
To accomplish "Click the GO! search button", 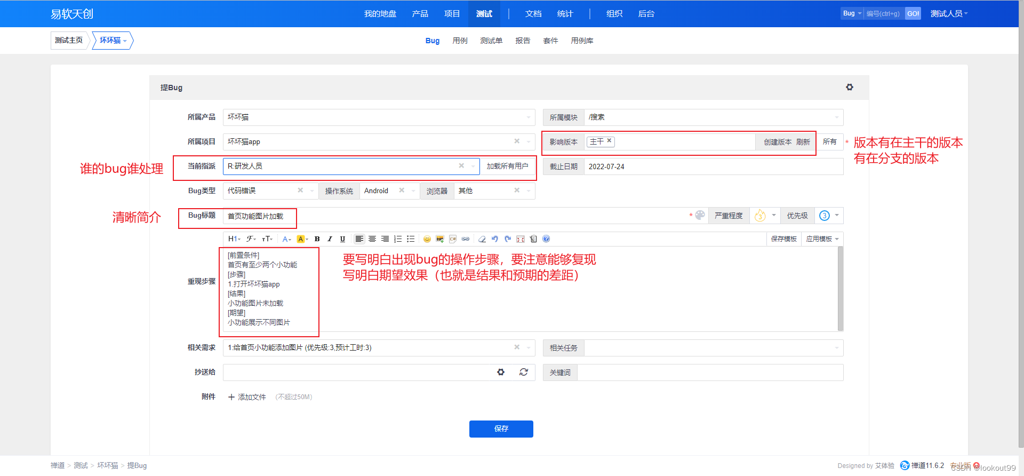I will 913,13.
